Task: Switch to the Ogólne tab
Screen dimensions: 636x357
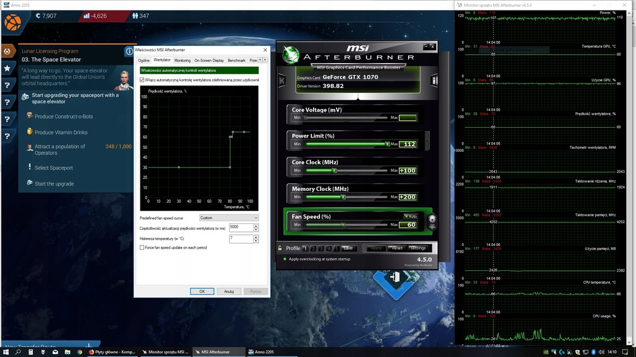Action: pyautogui.click(x=143, y=60)
